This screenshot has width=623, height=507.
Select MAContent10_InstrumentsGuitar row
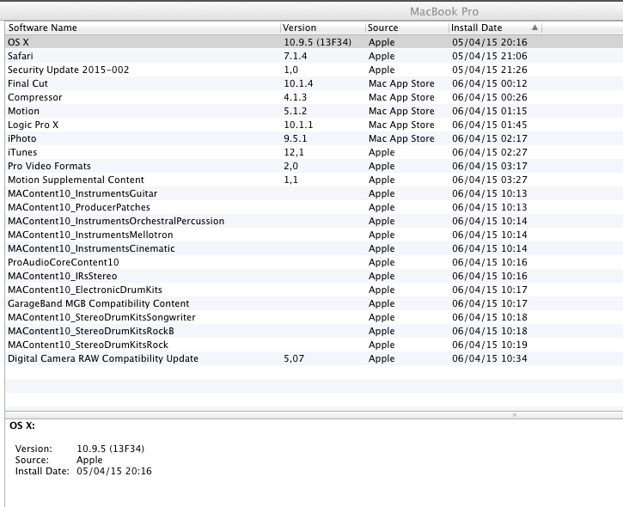(x=315, y=193)
